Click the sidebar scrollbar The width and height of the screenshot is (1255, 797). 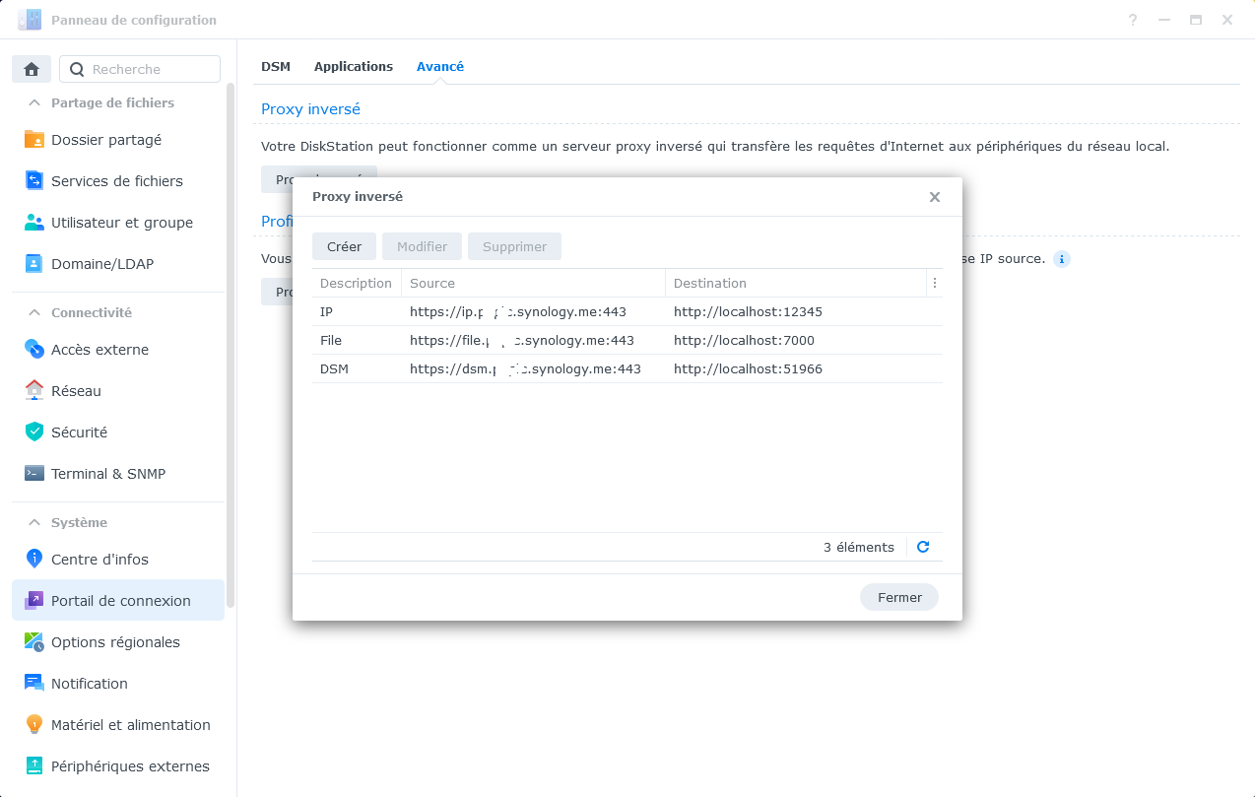coord(231,345)
